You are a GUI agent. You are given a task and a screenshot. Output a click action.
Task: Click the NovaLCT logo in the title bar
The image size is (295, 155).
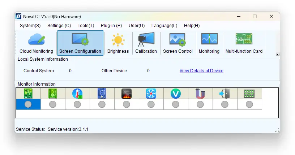click(x=18, y=16)
